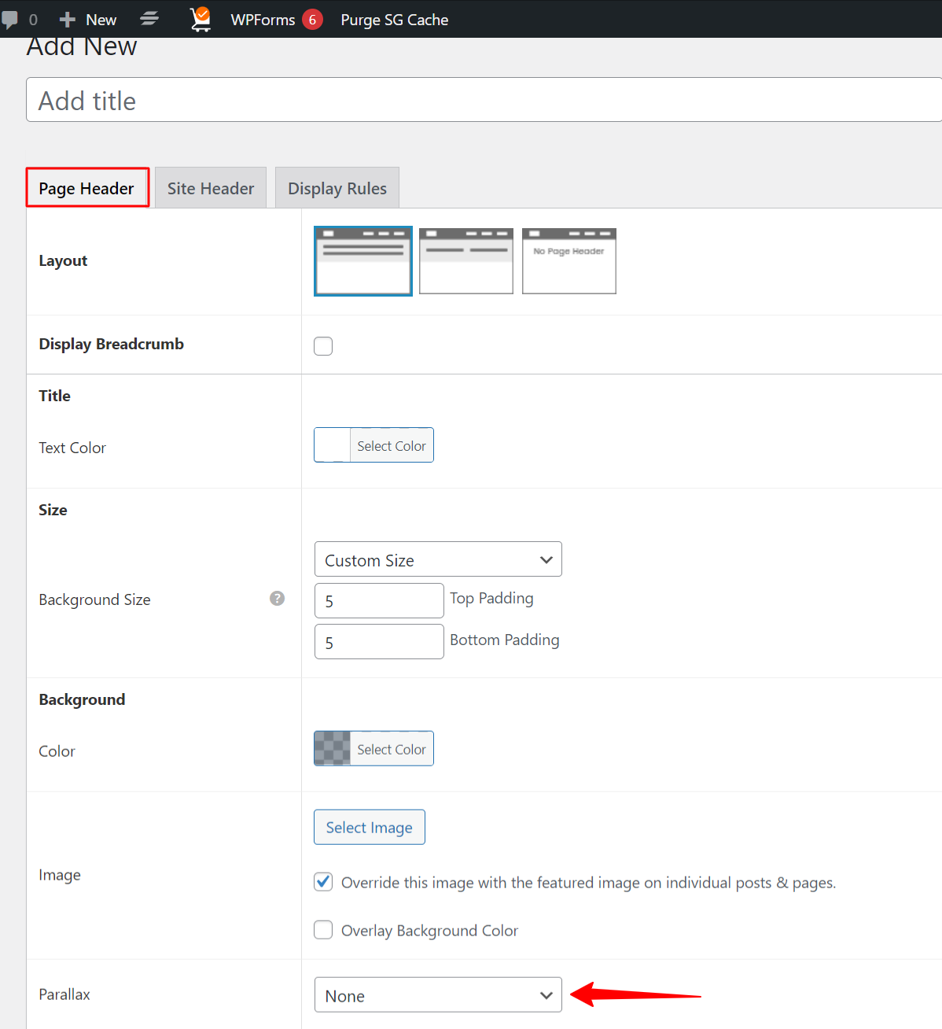
Task: Choose the second inline page header layout
Action: click(x=466, y=261)
